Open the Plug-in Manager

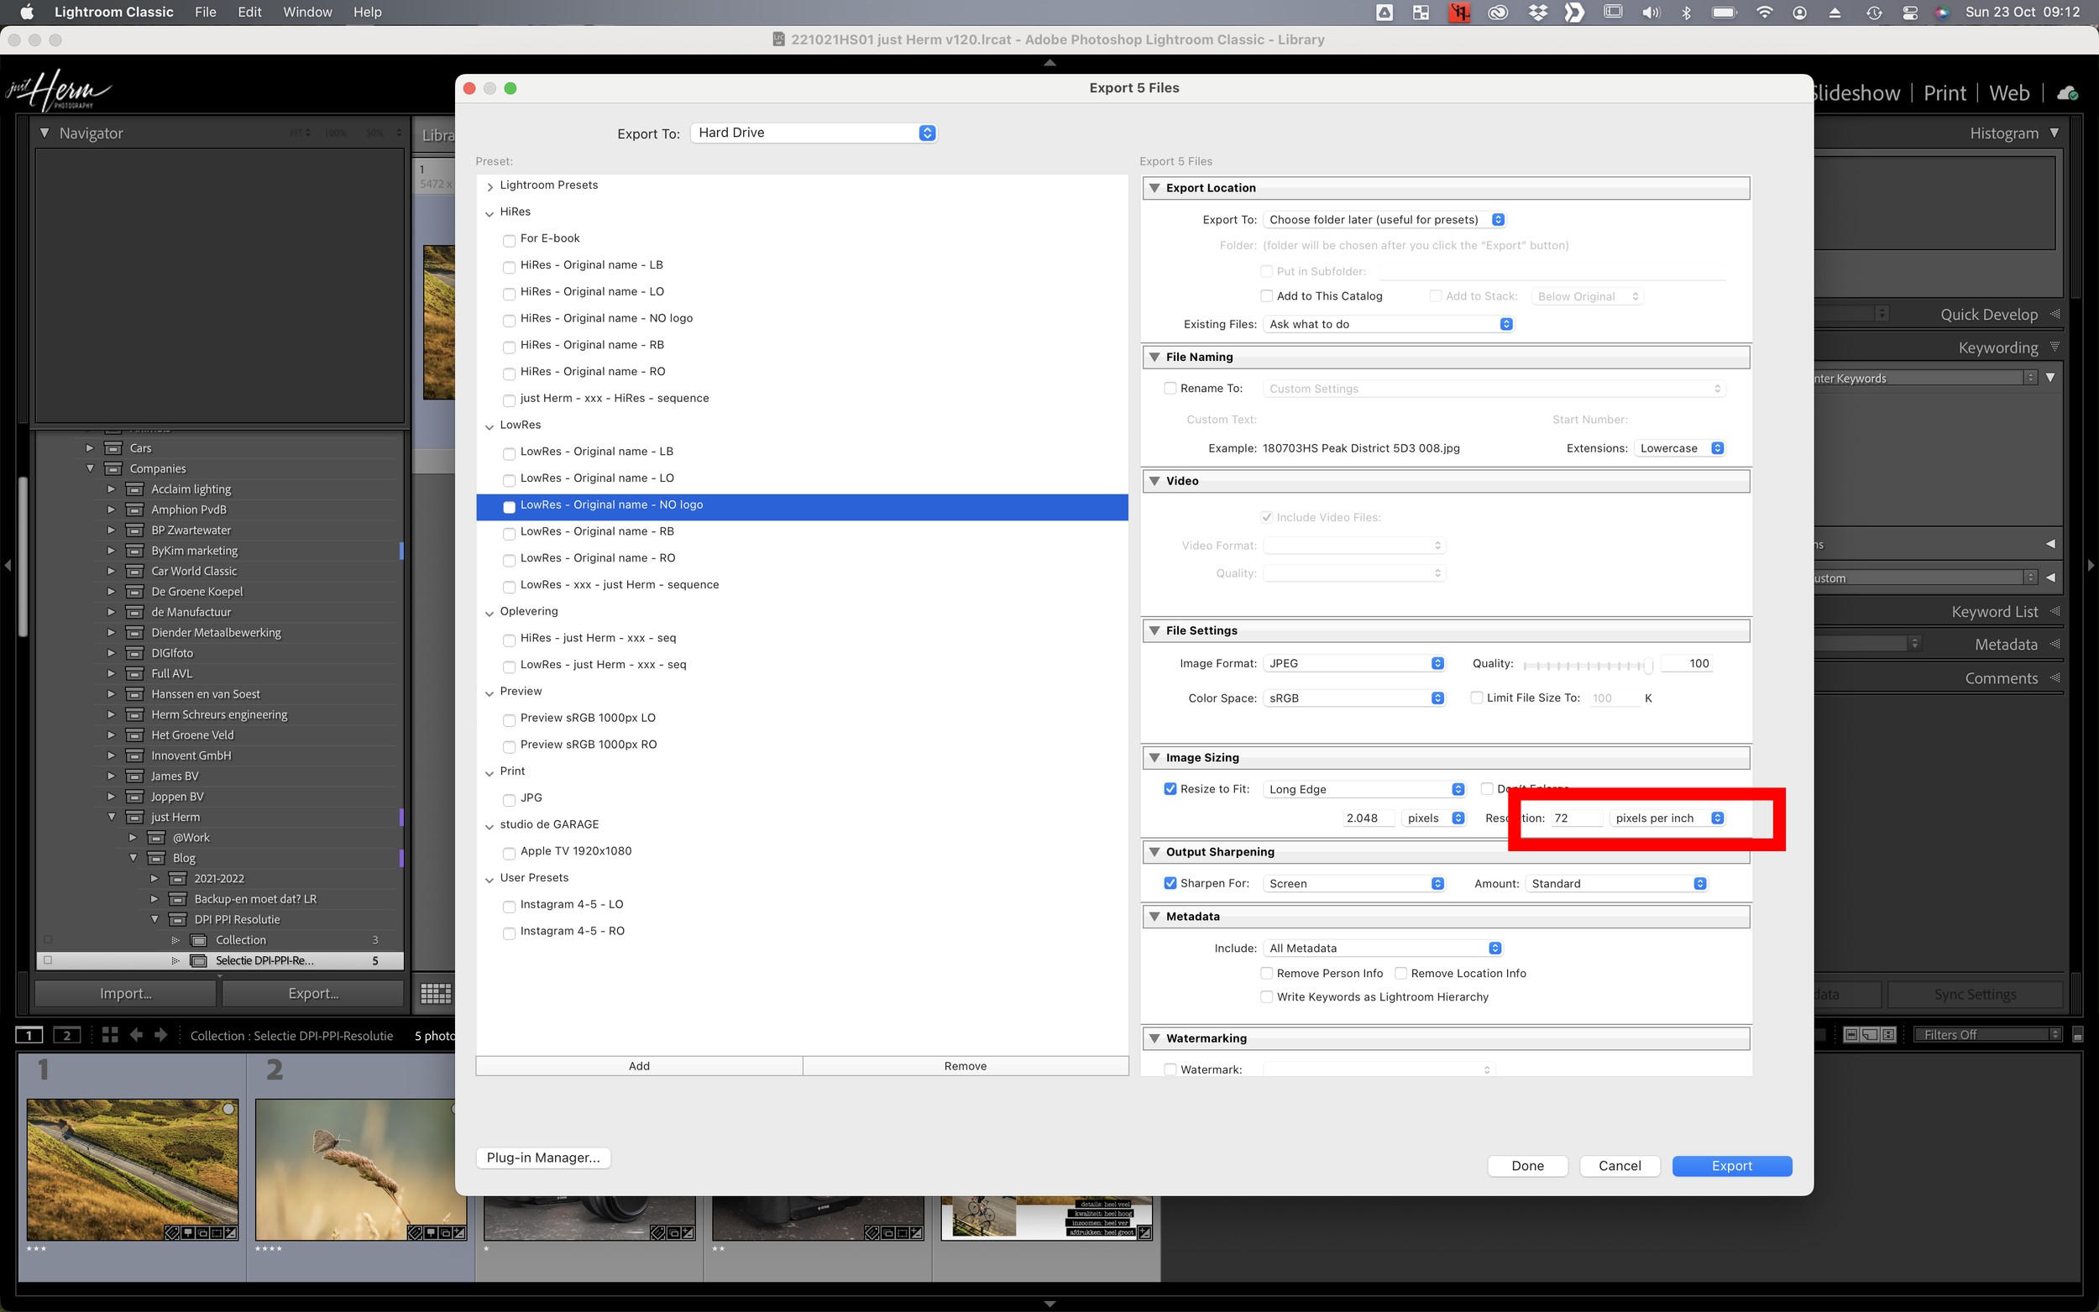click(x=543, y=1158)
